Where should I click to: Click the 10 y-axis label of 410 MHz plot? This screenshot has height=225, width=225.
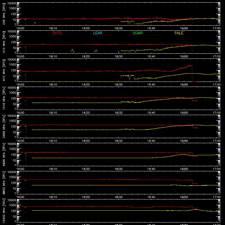[x=14, y=48]
